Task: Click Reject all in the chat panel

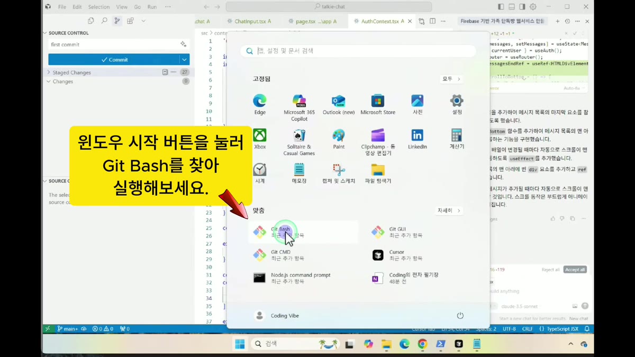Action: (x=550, y=270)
